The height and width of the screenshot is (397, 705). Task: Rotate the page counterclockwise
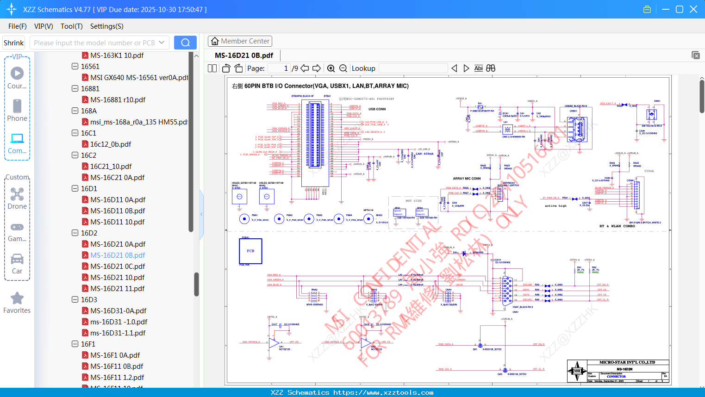click(x=226, y=68)
